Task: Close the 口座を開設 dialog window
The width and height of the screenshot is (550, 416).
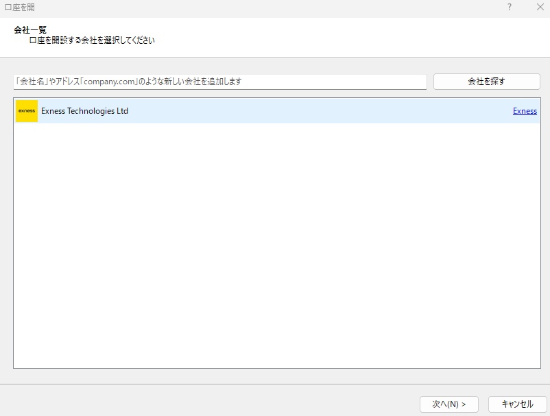Action: [540, 8]
